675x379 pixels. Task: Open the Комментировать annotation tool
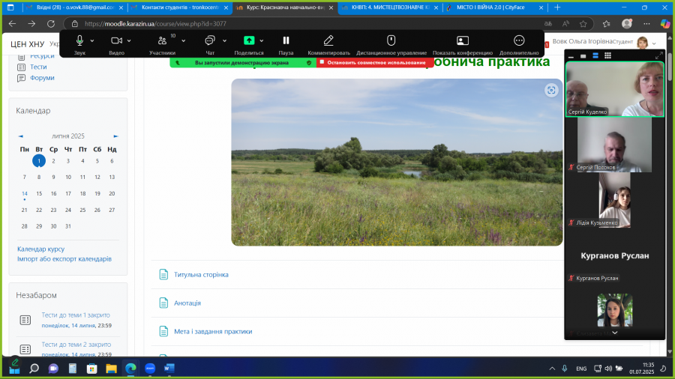(x=328, y=45)
